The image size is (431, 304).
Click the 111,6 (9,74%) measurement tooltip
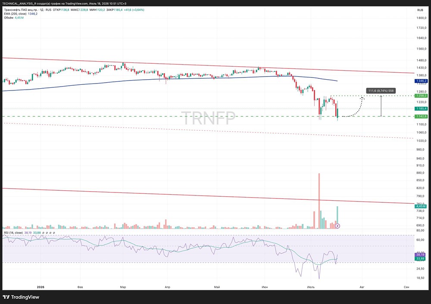coord(381,90)
